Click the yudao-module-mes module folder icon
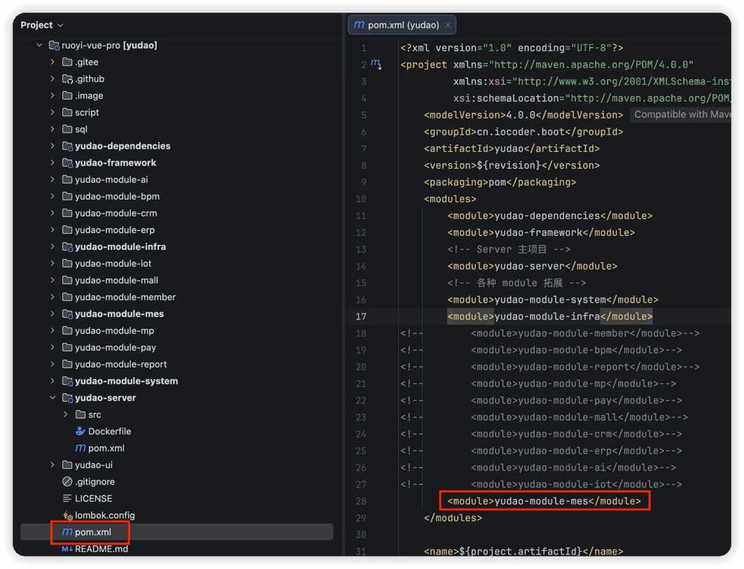The height and width of the screenshot is (569, 744). click(x=67, y=314)
